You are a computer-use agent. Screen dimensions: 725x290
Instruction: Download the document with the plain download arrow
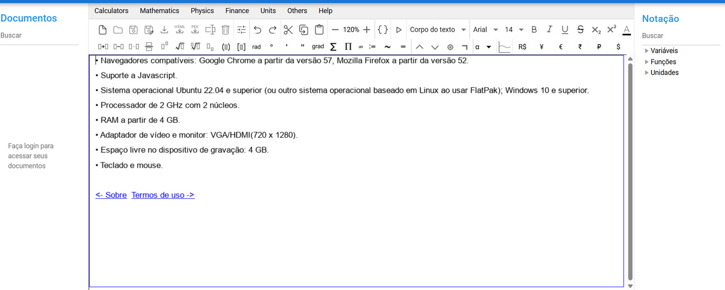click(164, 29)
